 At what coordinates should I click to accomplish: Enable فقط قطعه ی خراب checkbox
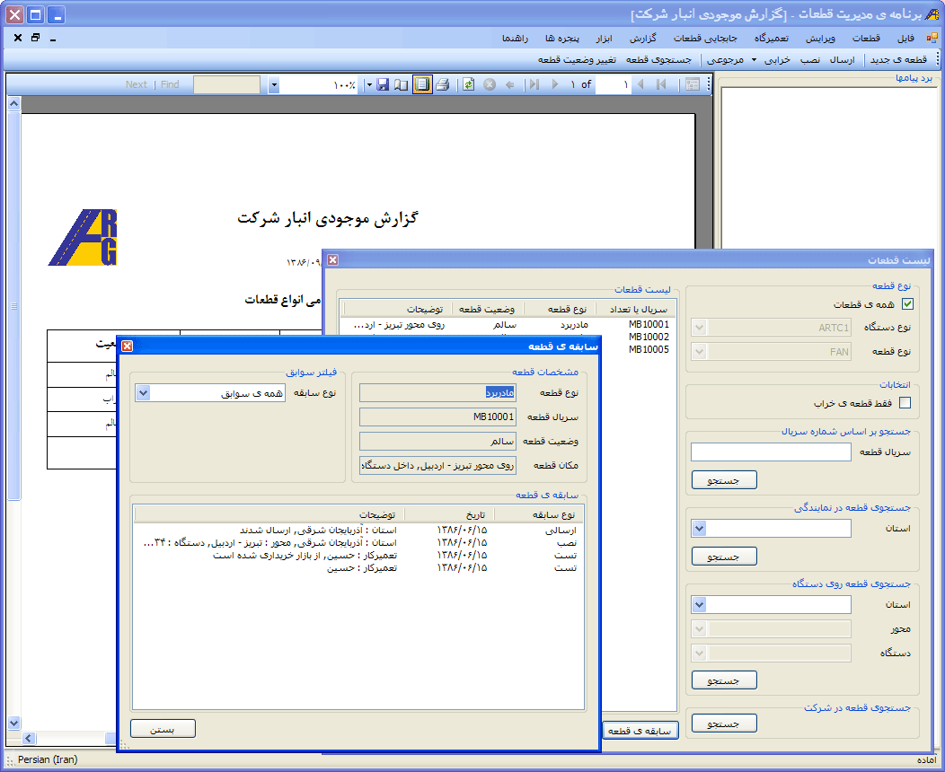905,403
